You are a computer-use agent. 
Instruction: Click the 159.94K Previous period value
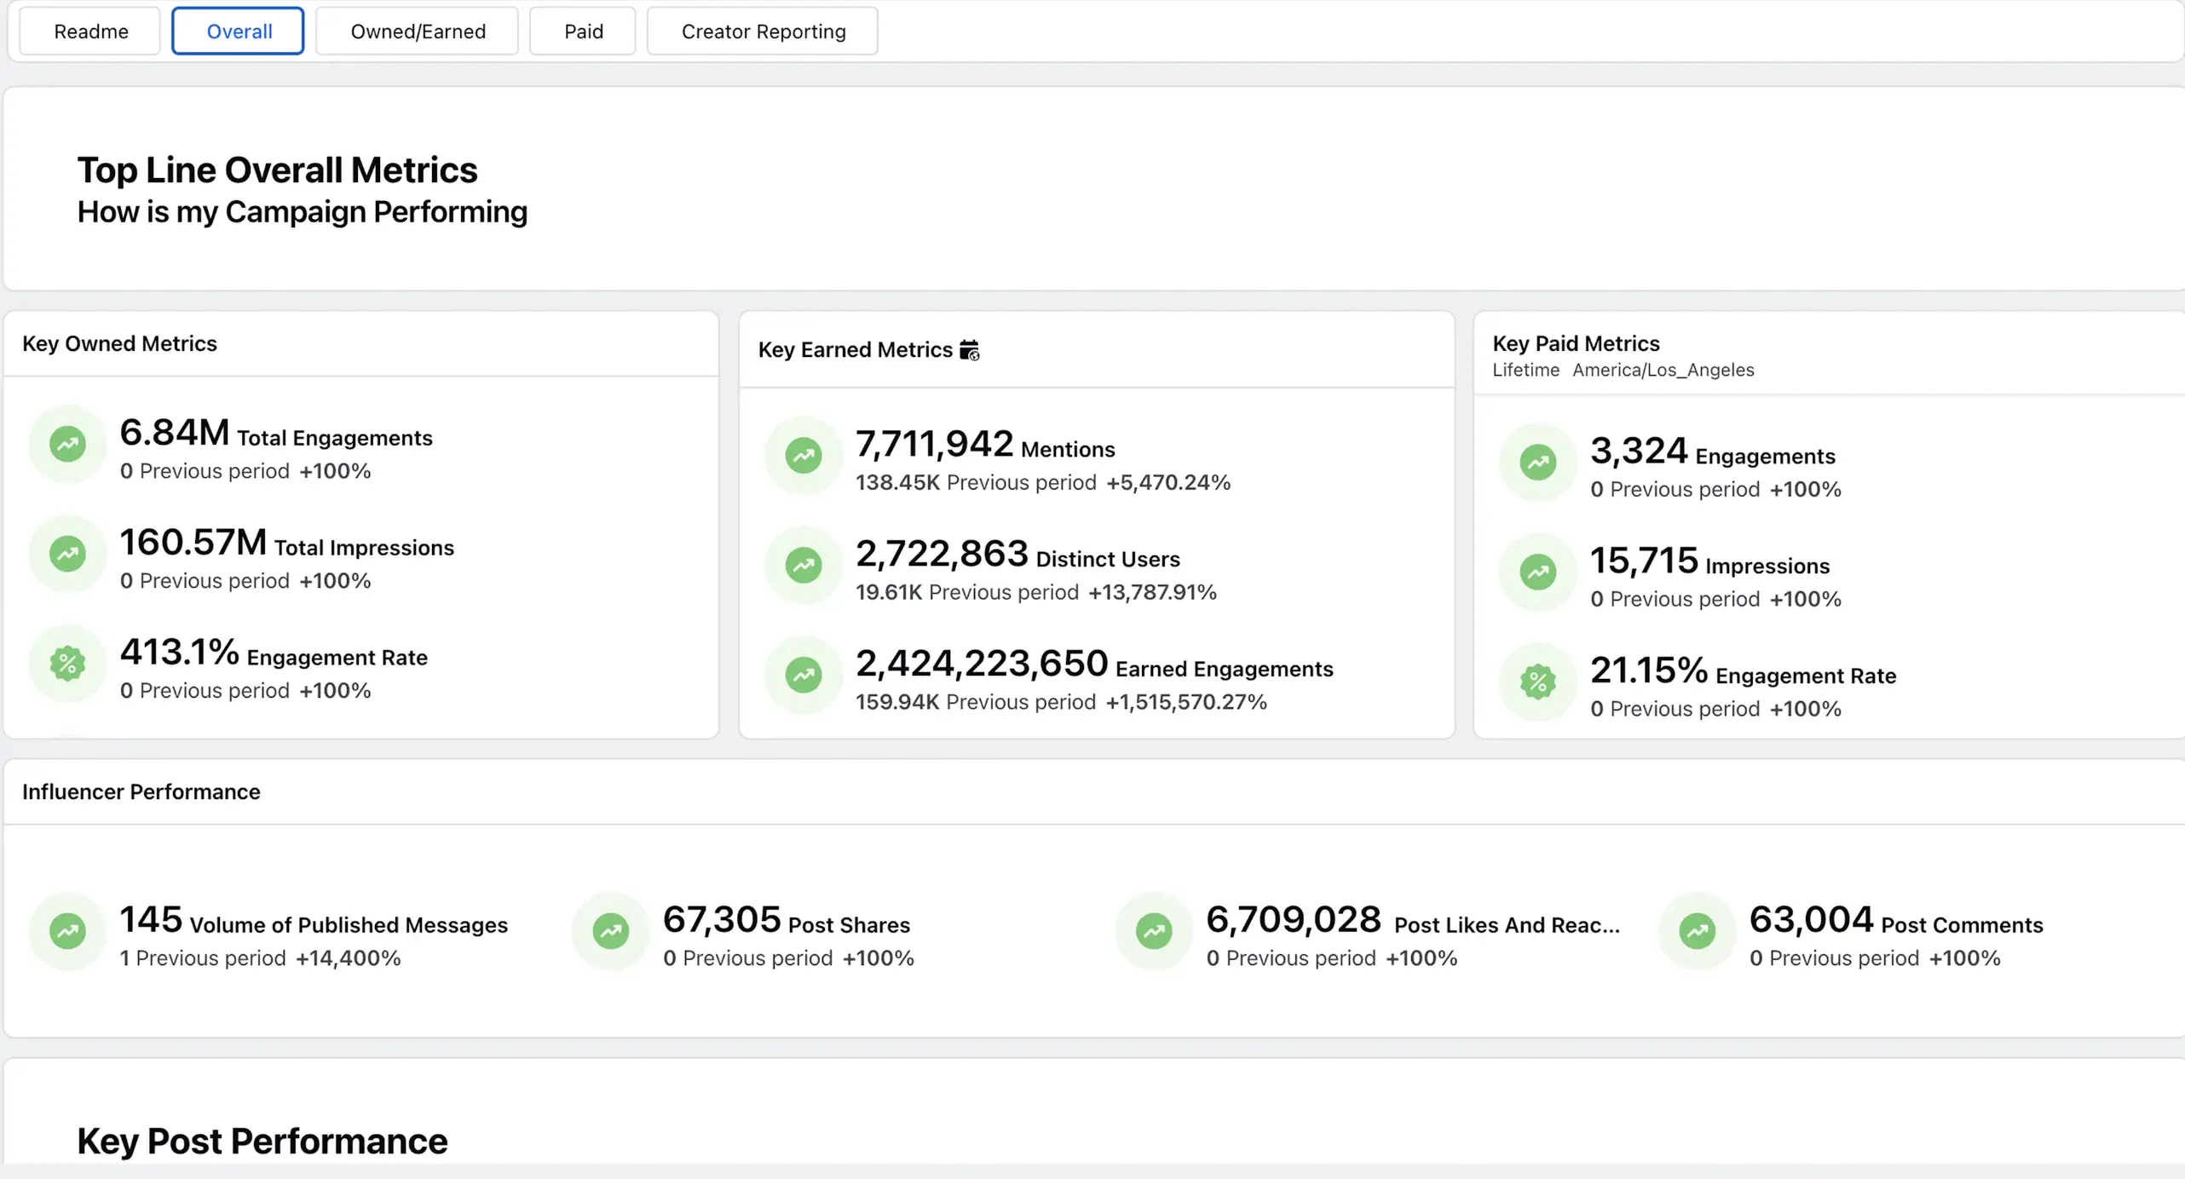(897, 703)
